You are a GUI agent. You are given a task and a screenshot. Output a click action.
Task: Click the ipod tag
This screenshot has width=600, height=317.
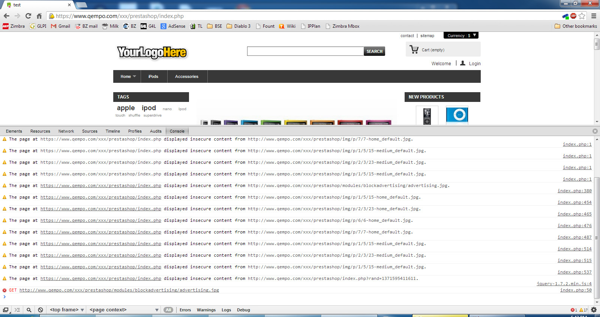coord(148,108)
